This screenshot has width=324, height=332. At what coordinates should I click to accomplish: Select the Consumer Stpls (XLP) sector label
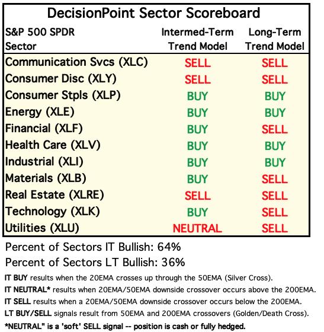click(63, 95)
